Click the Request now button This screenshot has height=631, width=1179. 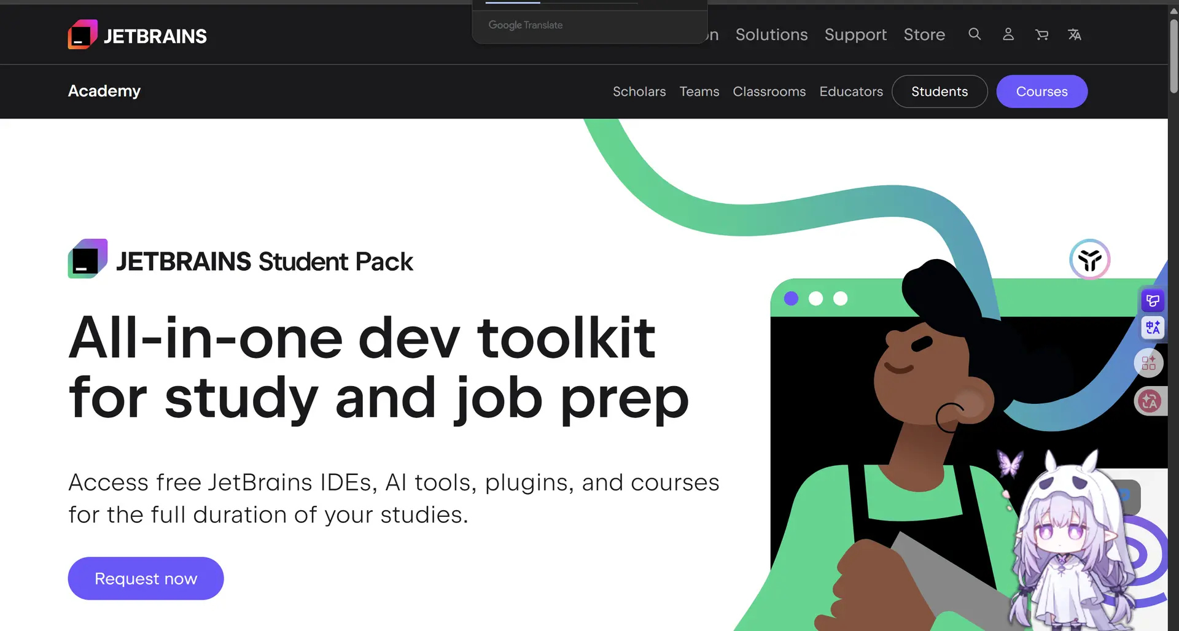(x=146, y=578)
